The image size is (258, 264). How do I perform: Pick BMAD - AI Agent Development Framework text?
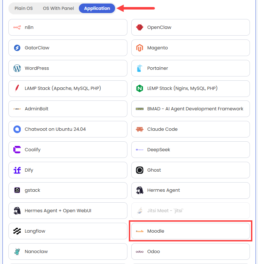coord(195,109)
